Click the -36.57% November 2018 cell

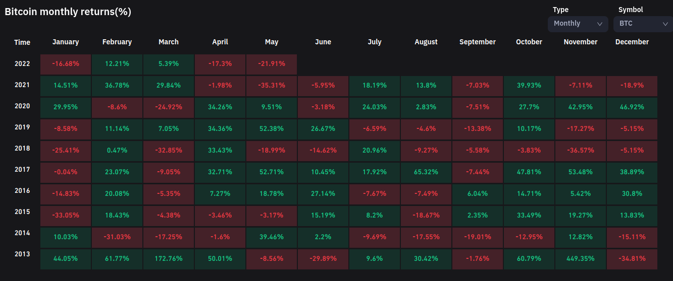click(x=581, y=151)
